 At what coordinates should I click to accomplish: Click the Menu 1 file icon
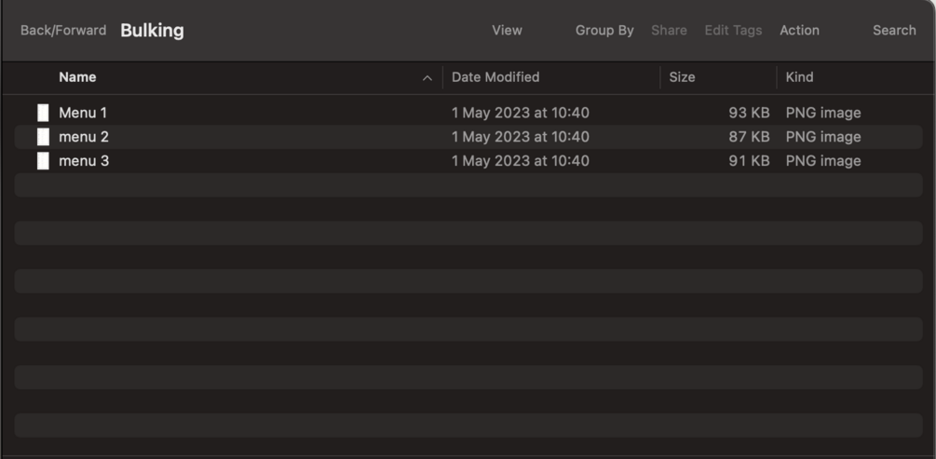43,113
